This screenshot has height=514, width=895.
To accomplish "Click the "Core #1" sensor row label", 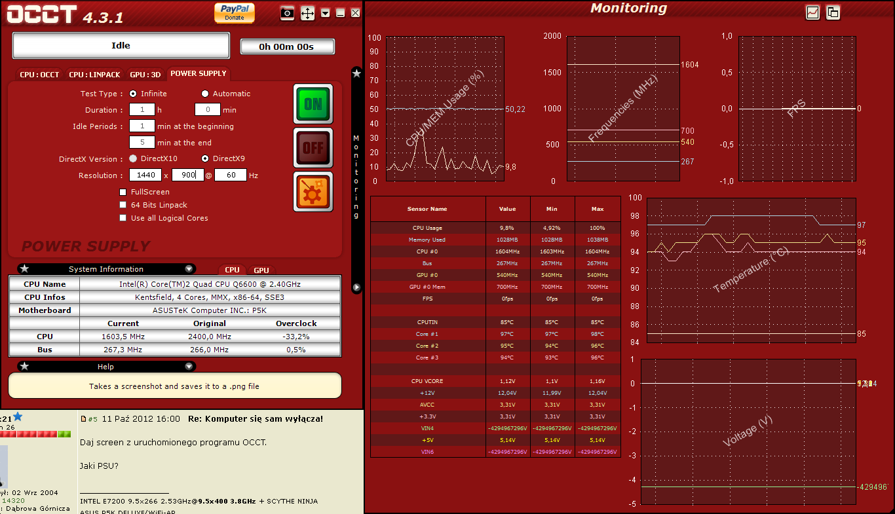I will (427, 334).
